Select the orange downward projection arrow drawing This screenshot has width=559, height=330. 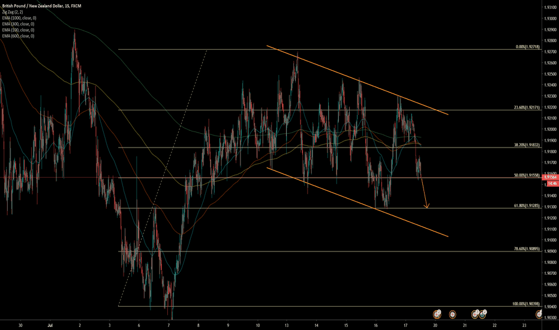pyautogui.click(x=424, y=193)
